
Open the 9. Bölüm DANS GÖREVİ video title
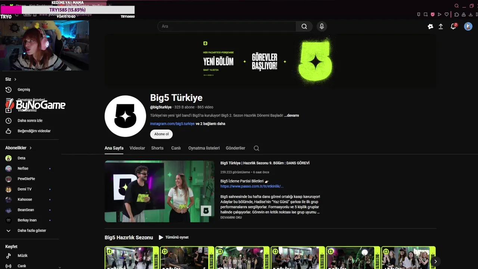tap(265, 163)
